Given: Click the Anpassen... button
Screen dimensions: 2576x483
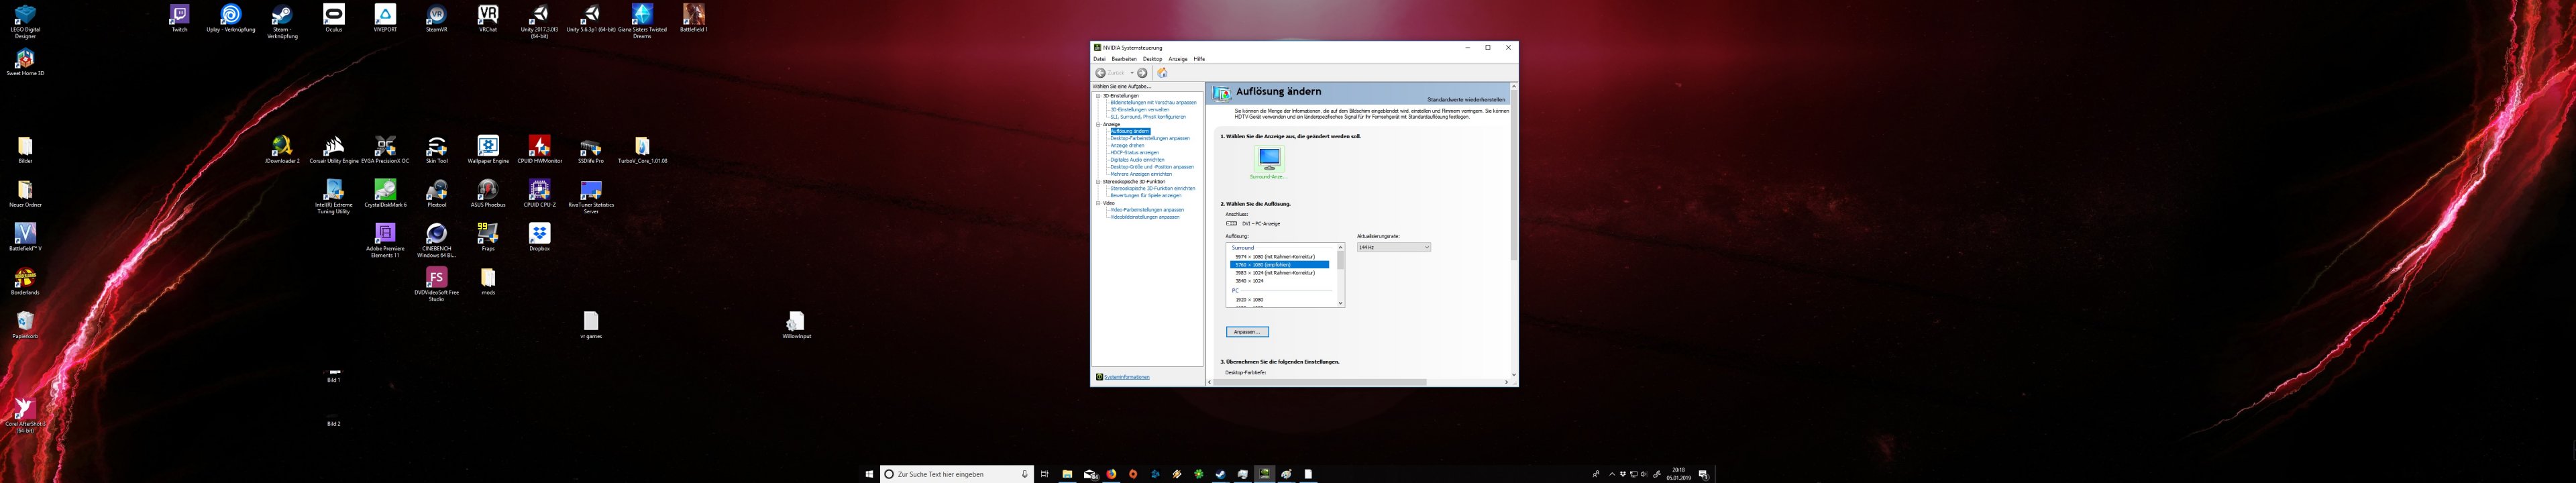Looking at the screenshot, I should pos(1247,332).
